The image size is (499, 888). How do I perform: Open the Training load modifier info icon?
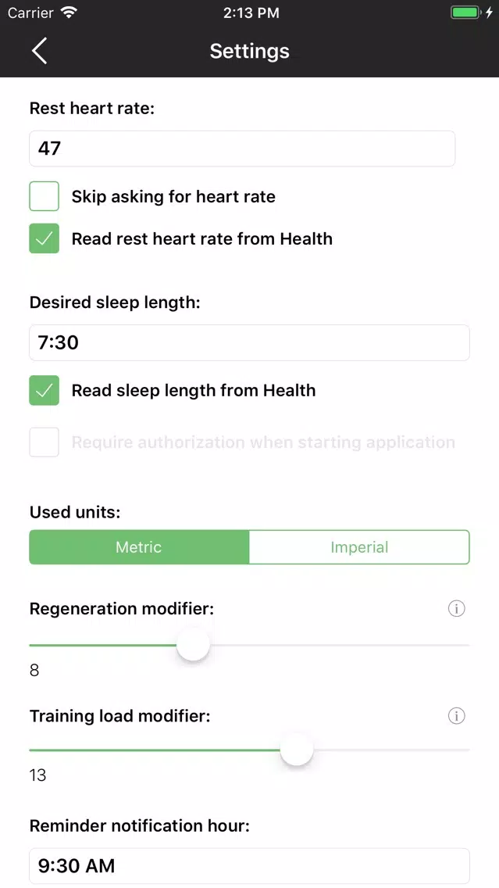457,716
